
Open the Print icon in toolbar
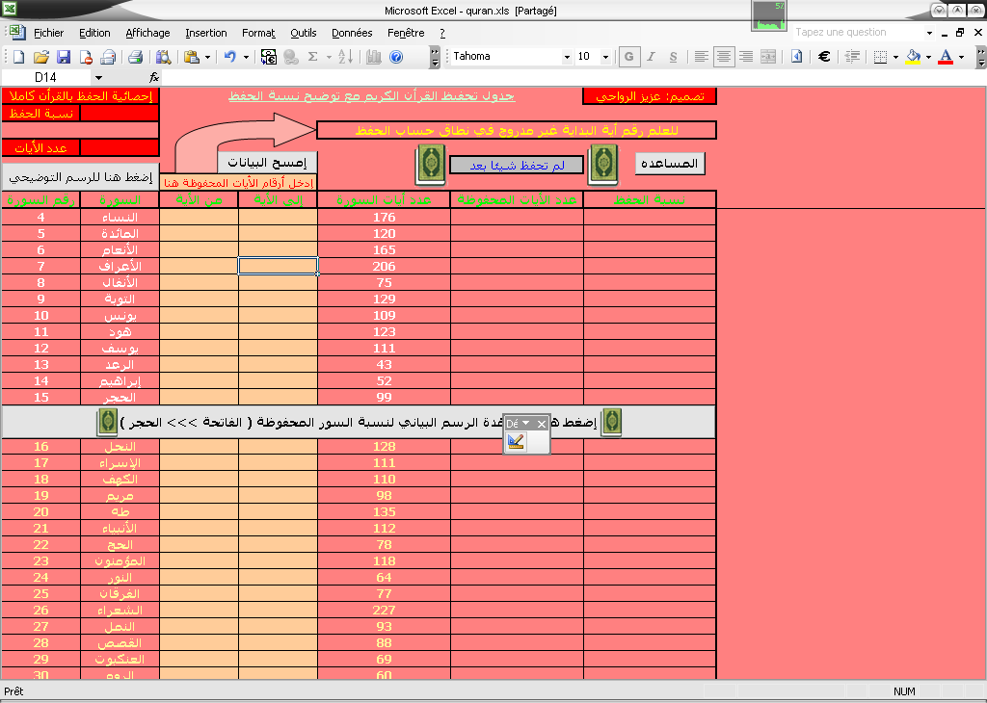point(135,57)
